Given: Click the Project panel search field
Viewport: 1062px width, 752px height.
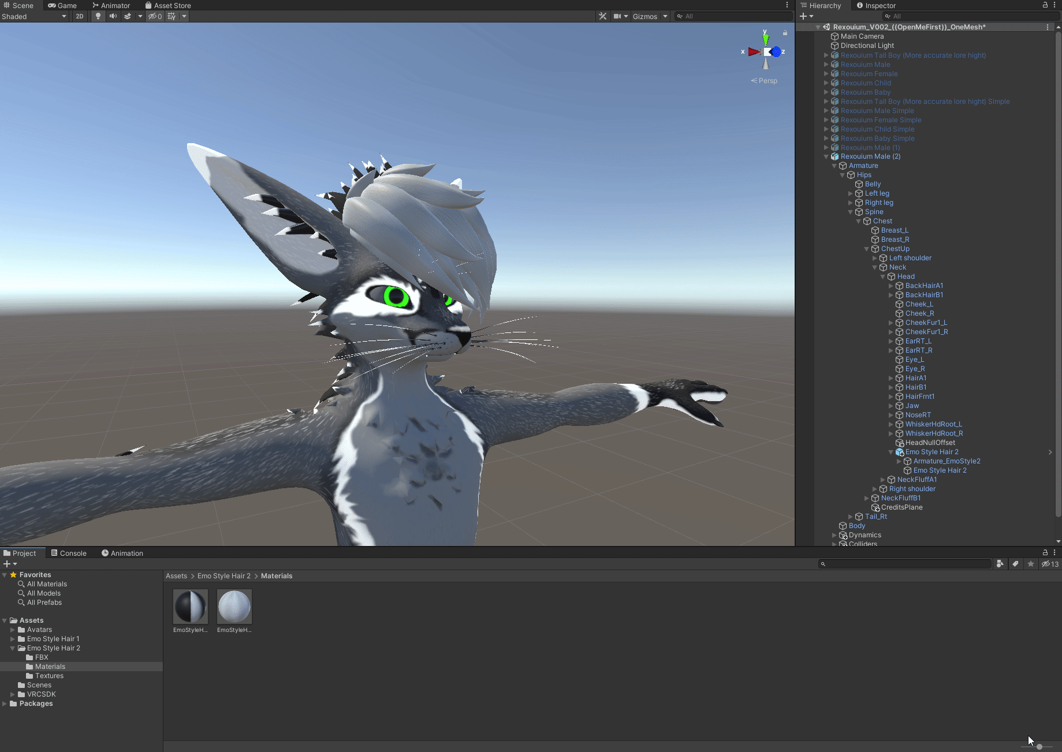Looking at the screenshot, I should pos(905,564).
